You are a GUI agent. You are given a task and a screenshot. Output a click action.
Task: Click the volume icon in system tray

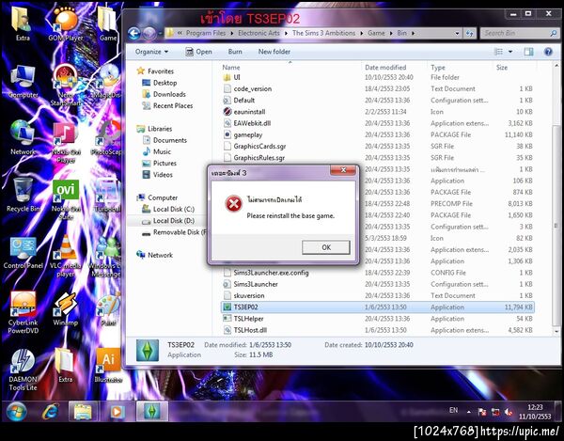pyautogui.click(x=509, y=412)
